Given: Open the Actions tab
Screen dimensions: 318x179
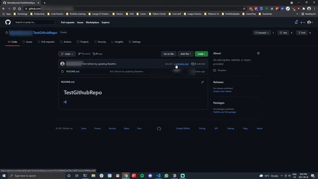Looking at the screenshot, I should [66, 42].
